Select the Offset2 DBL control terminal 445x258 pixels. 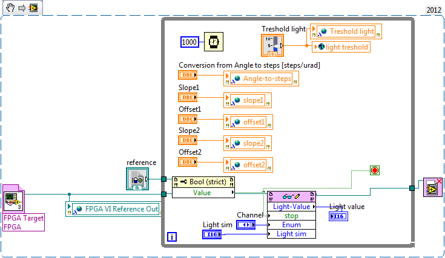point(188,162)
